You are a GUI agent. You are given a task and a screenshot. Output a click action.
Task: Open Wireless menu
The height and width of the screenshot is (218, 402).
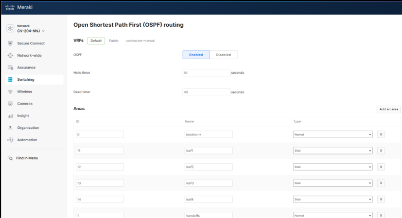click(25, 92)
